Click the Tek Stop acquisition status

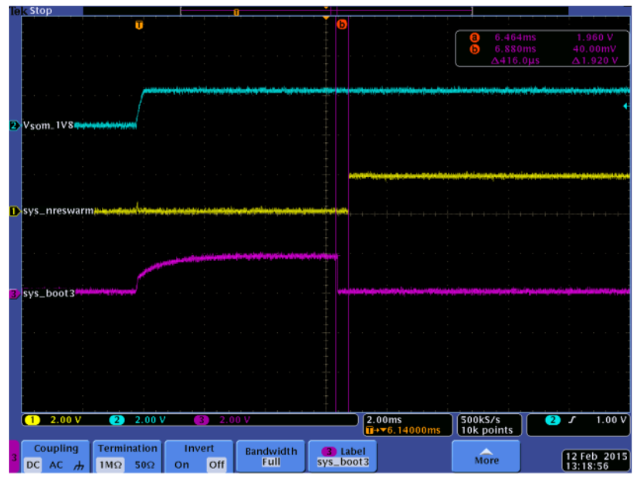(31, 11)
